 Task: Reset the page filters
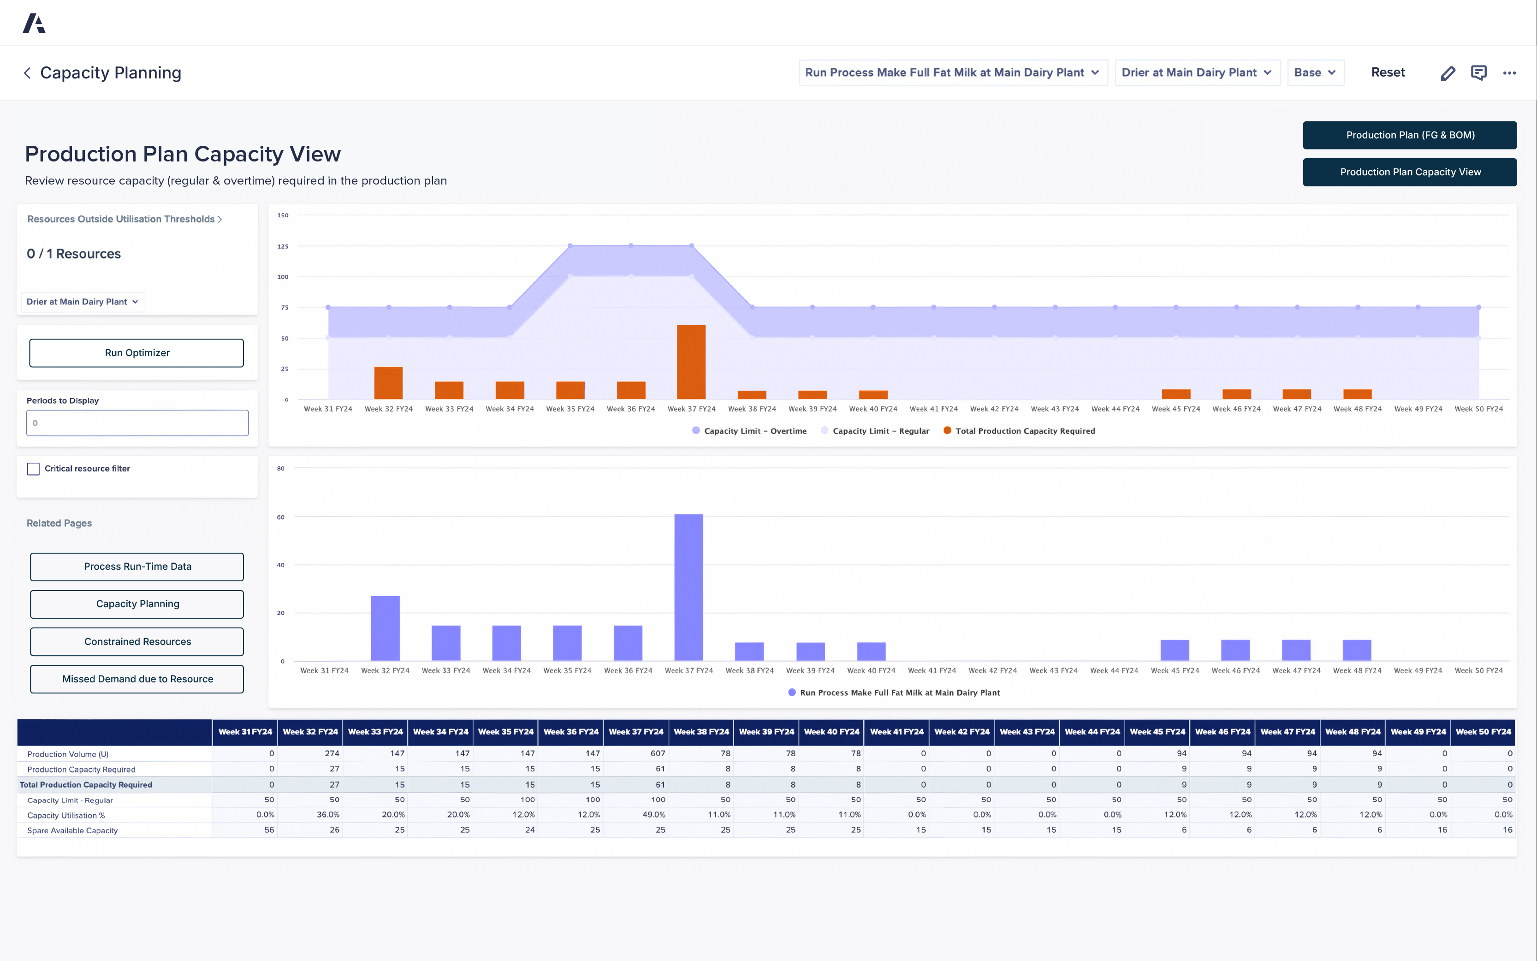[1388, 72]
